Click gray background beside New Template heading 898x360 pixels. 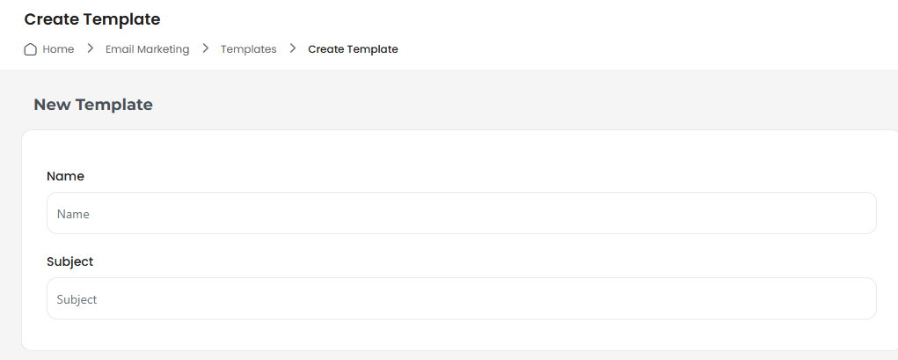tap(515, 105)
